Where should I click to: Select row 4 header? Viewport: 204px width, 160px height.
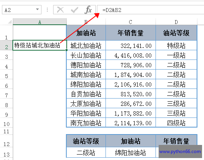click(6, 65)
